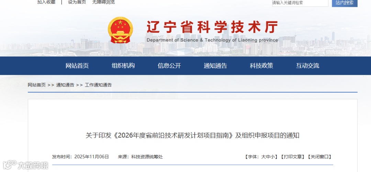Focus the keyword search input field
Screen dimensions: 371x172
coord(300,3)
